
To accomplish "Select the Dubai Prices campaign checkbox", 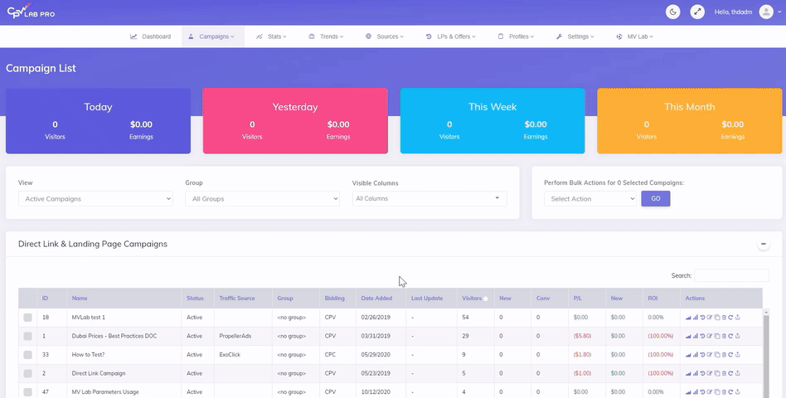I will point(28,336).
